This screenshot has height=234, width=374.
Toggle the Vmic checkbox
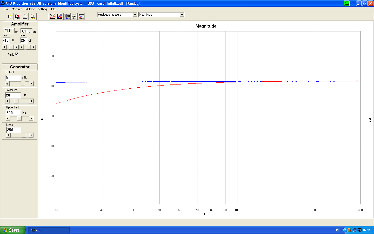click(x=17, y=54)
